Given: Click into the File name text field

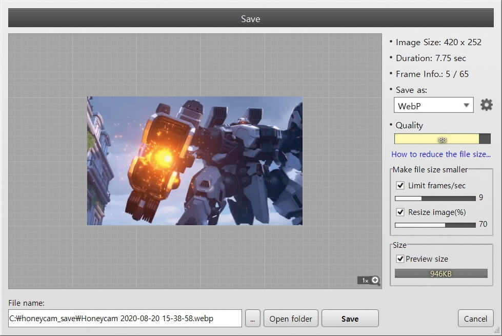Looking at the screenshot, I should click(125, 319).
